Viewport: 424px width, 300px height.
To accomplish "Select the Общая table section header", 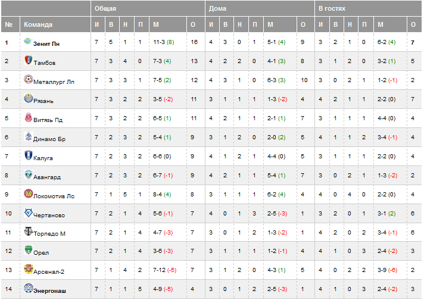I will (105, 8).
